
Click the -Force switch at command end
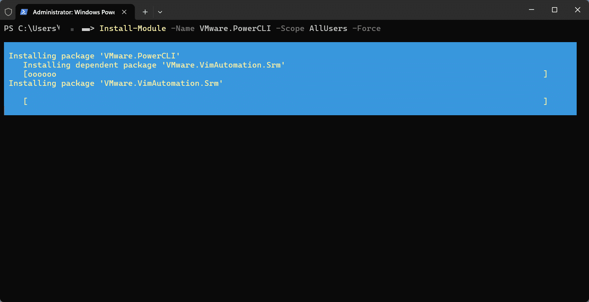click(366, 28)
